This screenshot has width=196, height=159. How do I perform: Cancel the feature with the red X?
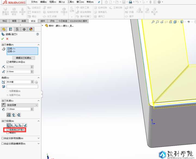click(7, 39)
